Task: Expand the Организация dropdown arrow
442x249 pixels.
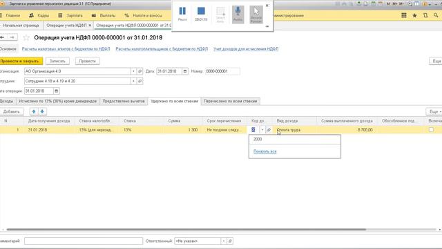Action: (x=133, y=71)
